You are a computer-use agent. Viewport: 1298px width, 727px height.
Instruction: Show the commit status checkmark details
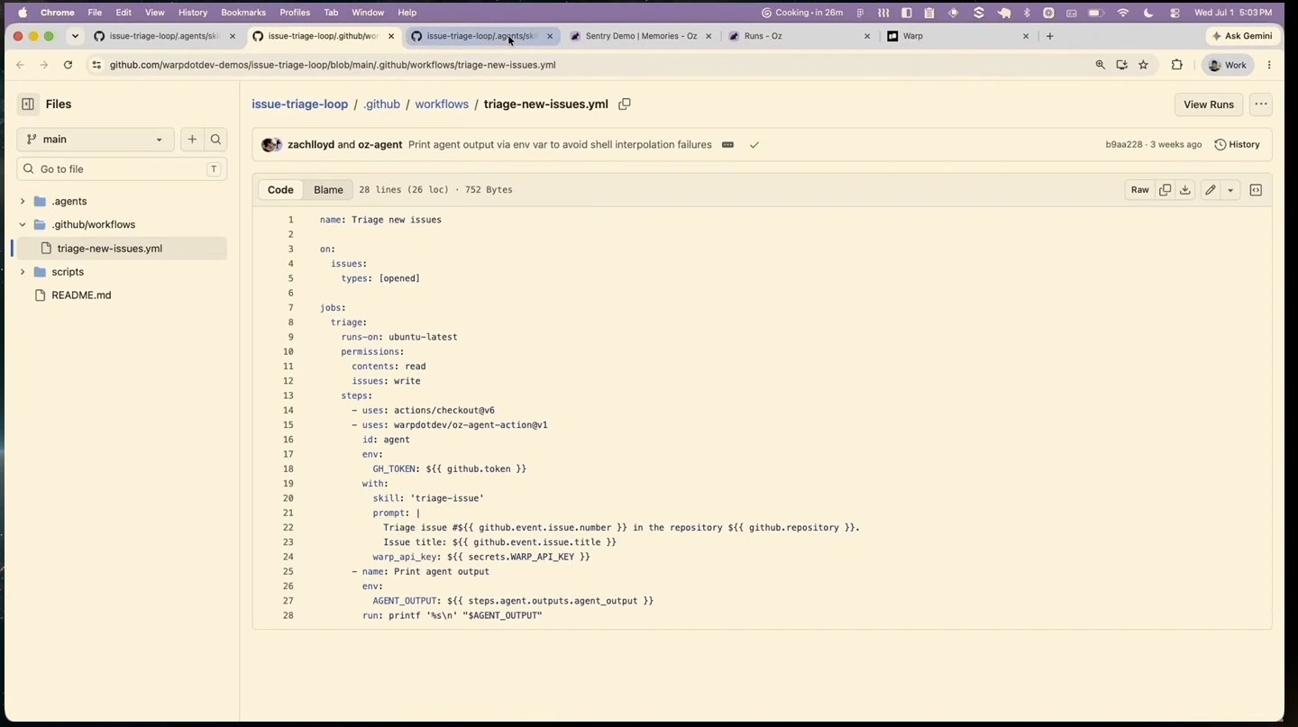[x=754, y=145]
